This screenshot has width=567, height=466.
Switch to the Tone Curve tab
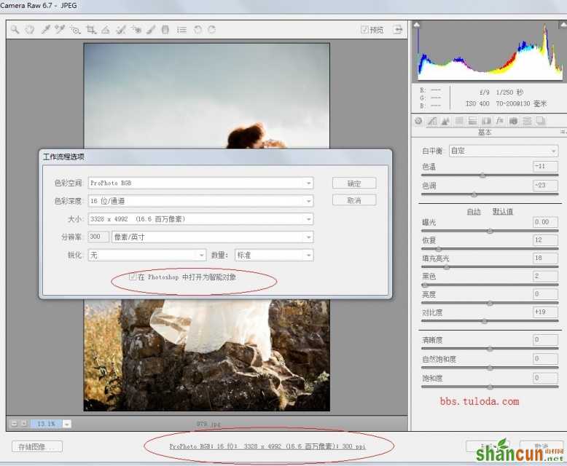click(x=431, y=121)
